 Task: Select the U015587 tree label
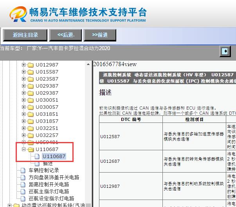point(47,72)
